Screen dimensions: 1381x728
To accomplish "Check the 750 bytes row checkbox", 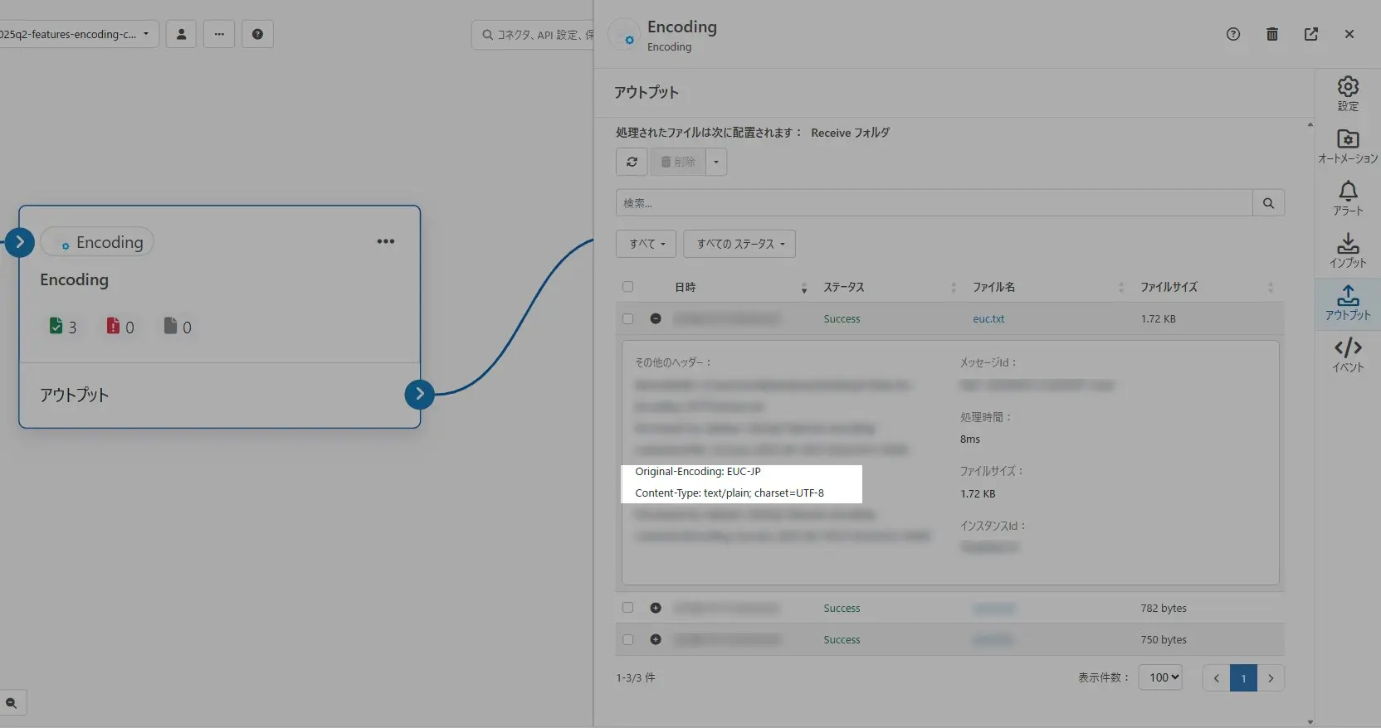I will (x=627, y=639).
